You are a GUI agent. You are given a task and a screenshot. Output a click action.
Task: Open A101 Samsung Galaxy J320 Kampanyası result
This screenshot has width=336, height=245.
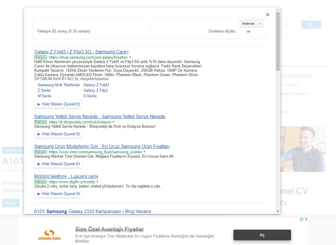pos(92,212)
